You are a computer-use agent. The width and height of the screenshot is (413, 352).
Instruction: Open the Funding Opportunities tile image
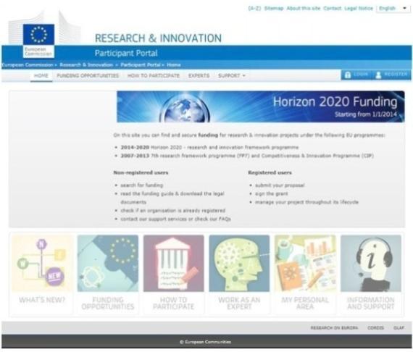tap(108, 264)
